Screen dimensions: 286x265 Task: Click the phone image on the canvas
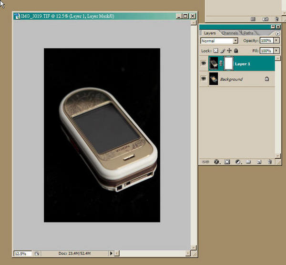pos(108,139)
